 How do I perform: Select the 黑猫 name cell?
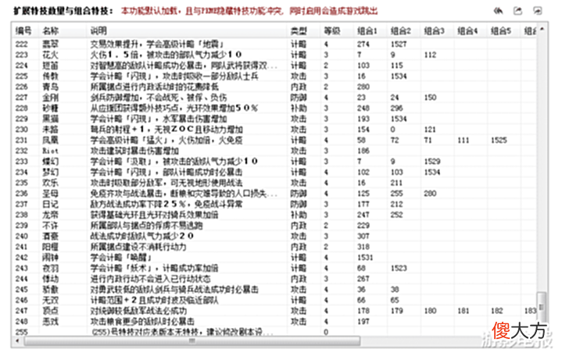tap(50, 119)
